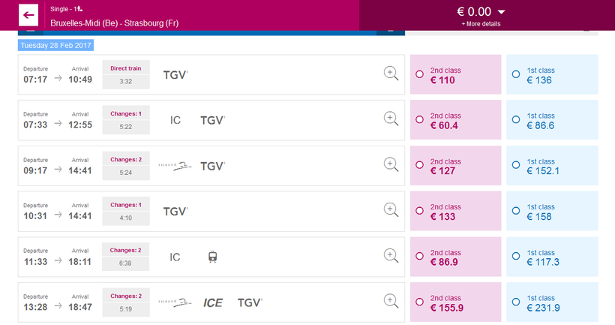Open details magnifier for 10:31 departure
The width and height of the screenshot is (615, 325).
click(391, 209)
